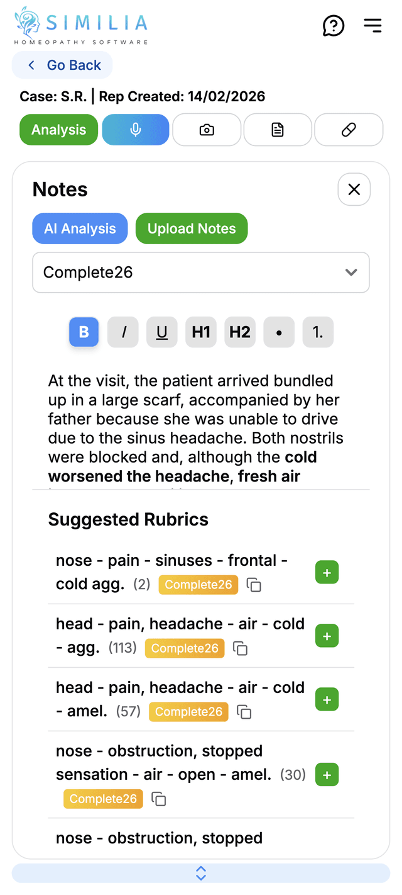Image resolution: width=402 pixels, height=895 pixels.
Task: Toggle italic formatting
Action: pyautogui.click(x=123, y=332)
